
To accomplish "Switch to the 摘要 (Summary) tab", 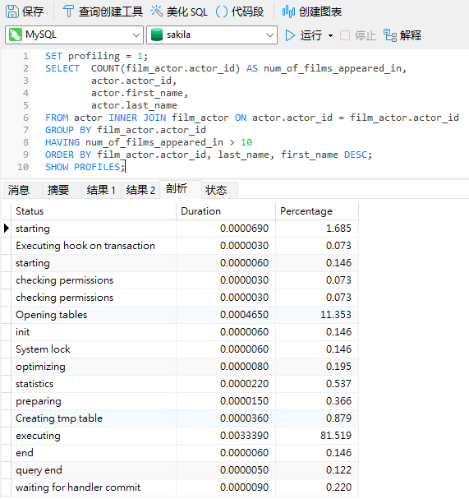I will (62, 190).
